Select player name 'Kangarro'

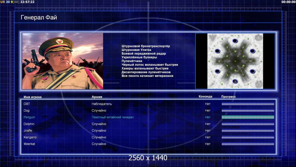pyautogui.click(x=30, y=137)
